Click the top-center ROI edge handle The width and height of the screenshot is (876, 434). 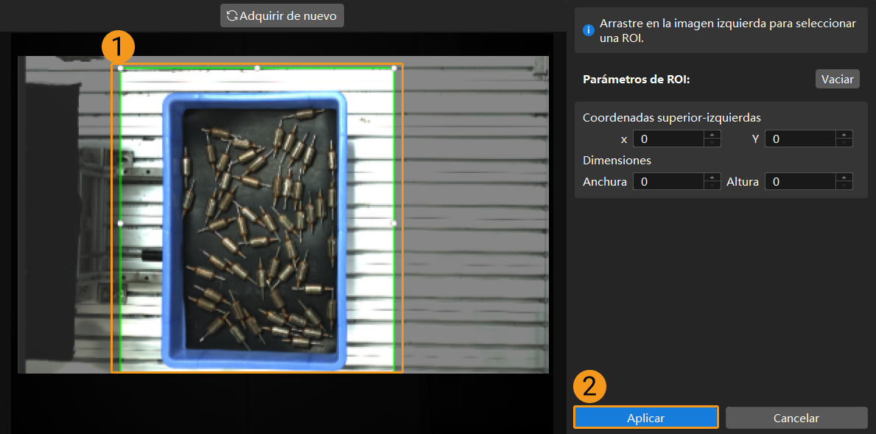click(257, 68)
